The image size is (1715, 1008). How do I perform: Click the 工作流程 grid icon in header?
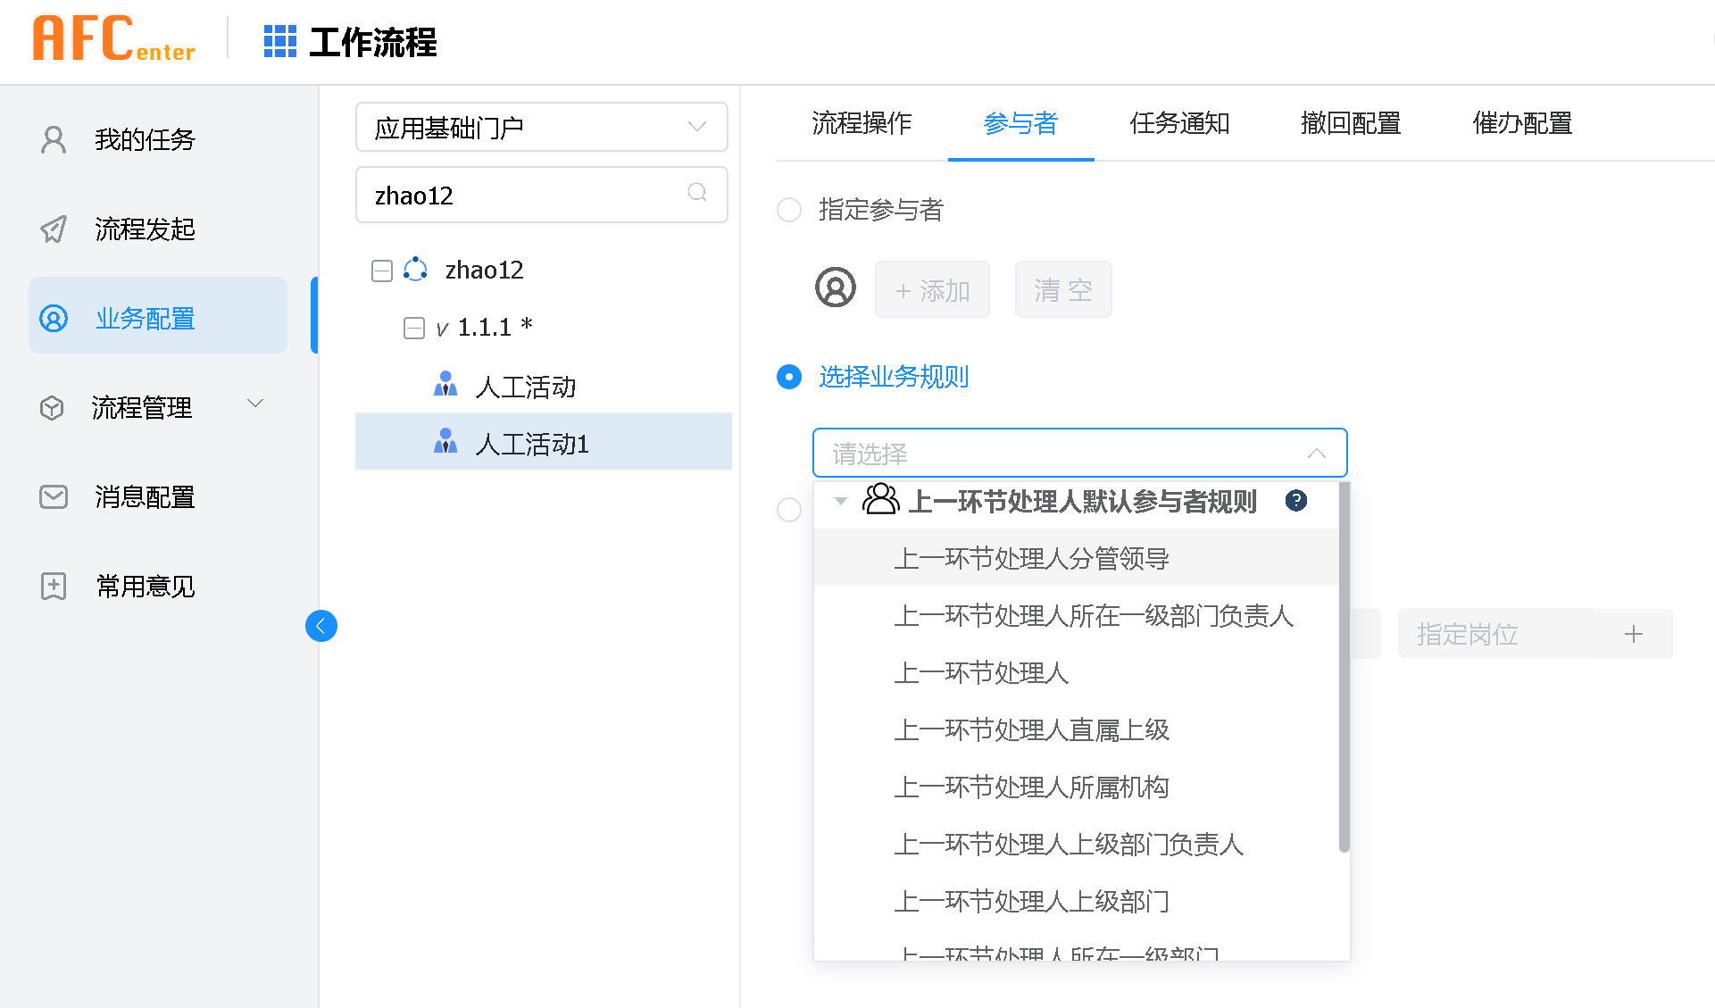pos(279,41)
